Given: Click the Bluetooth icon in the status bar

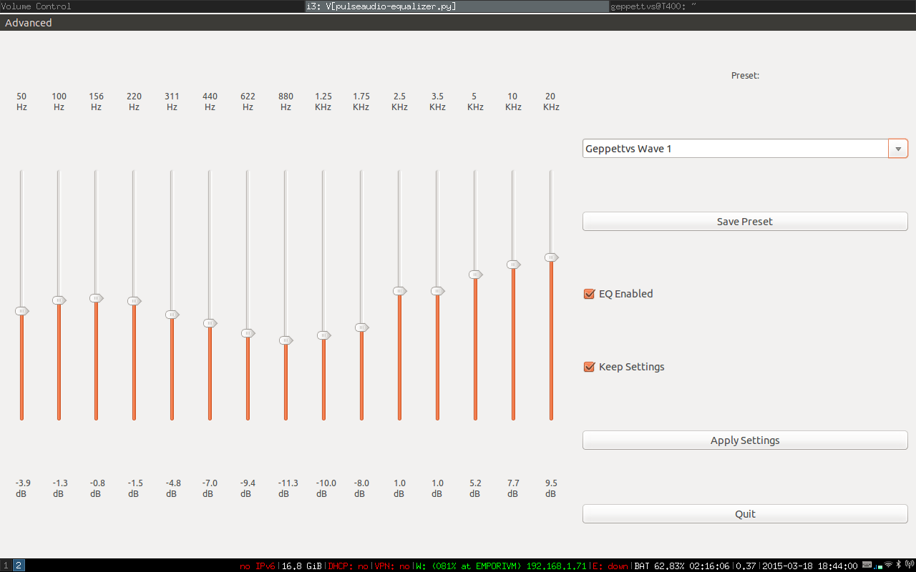Looking at the screenshot, I should 898,565.
